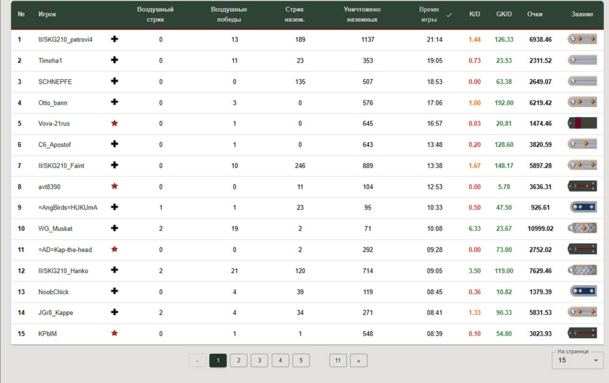Sort table by K/D column header
The height and width of the screenshot is (383, 609).
click(474, 14)
